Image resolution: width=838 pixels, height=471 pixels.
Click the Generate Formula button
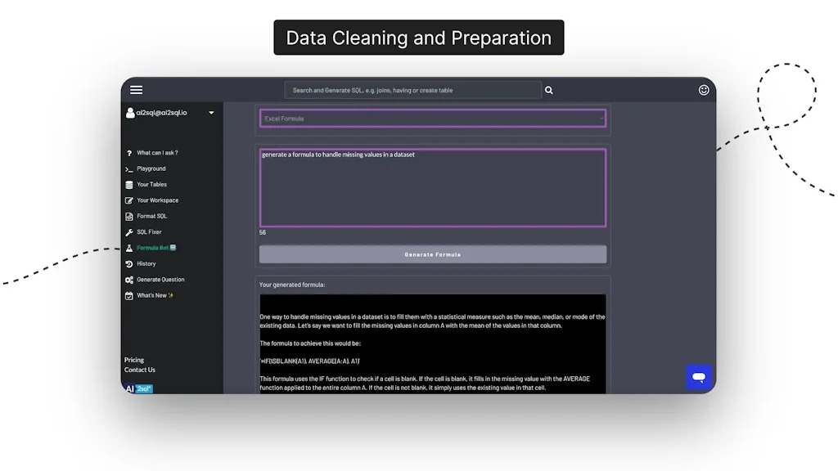coord(433,254)
